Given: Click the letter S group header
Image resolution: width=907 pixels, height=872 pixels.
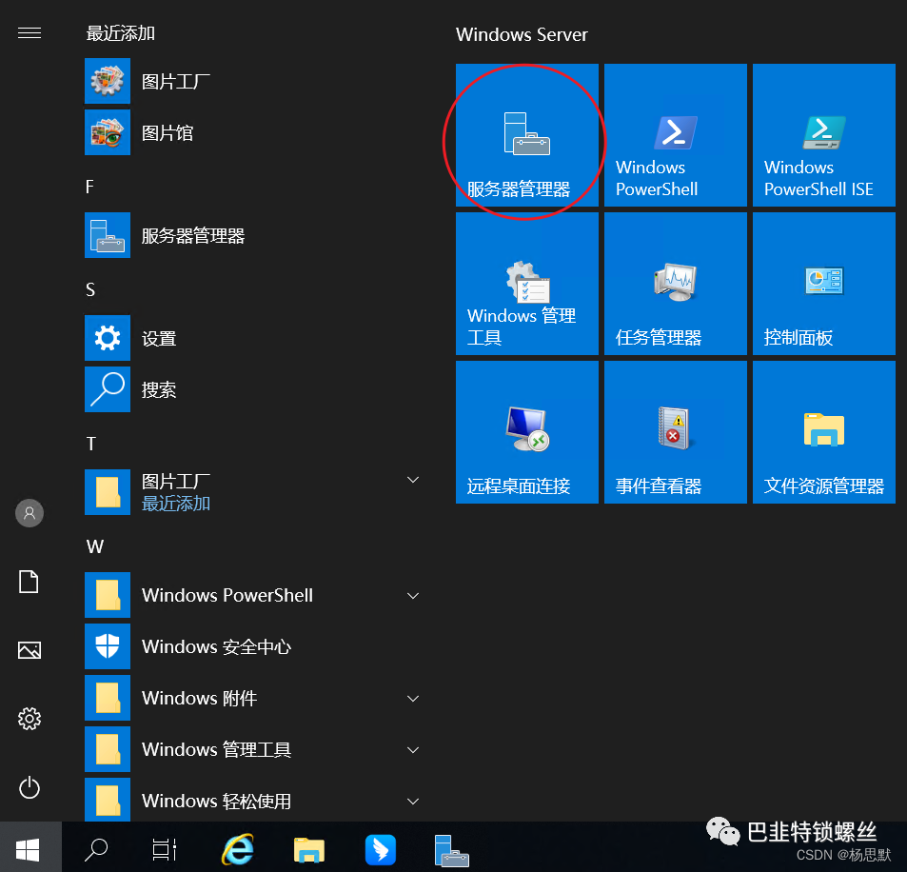Looking at the screenshot, I should 90,289.
